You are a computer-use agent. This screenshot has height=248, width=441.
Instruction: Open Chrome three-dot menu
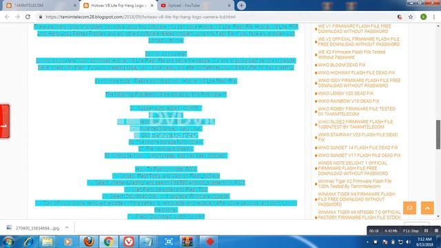[x=434, y=17]
